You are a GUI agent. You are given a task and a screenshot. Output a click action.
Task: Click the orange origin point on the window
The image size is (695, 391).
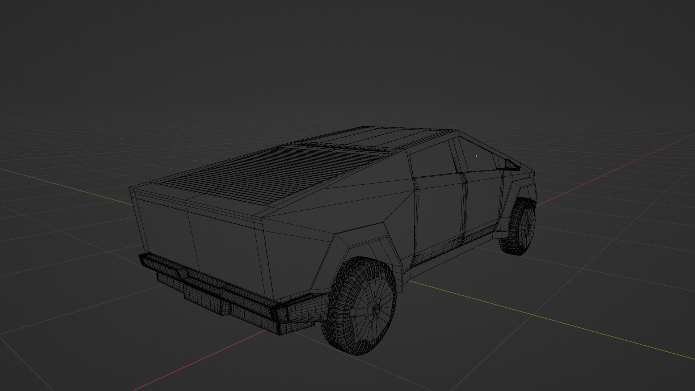[476, 156]
